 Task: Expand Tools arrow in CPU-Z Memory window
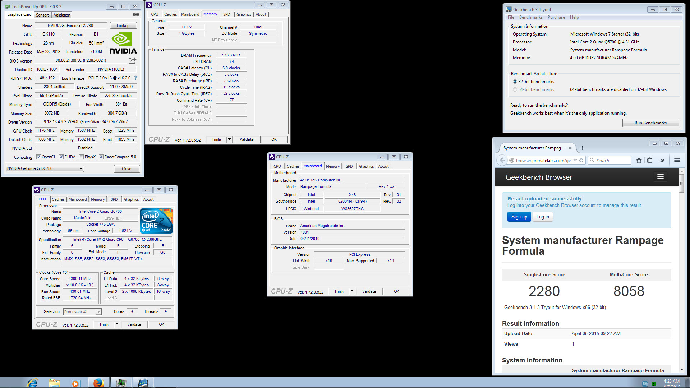coord(229,139)
